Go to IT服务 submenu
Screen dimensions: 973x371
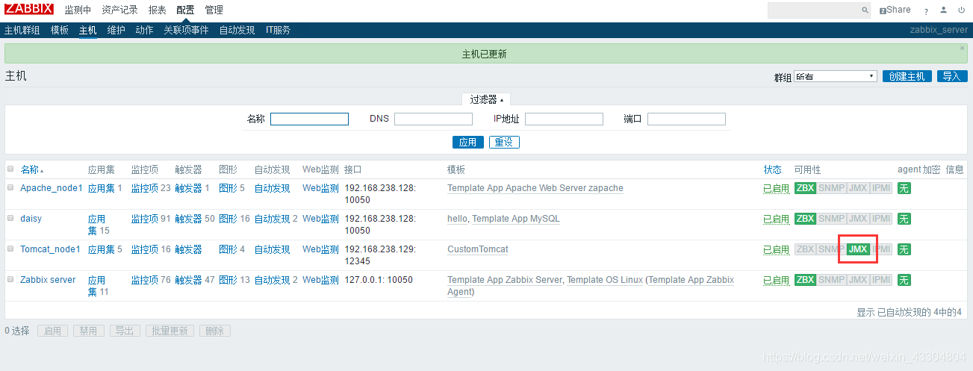[x=278, y=30]
